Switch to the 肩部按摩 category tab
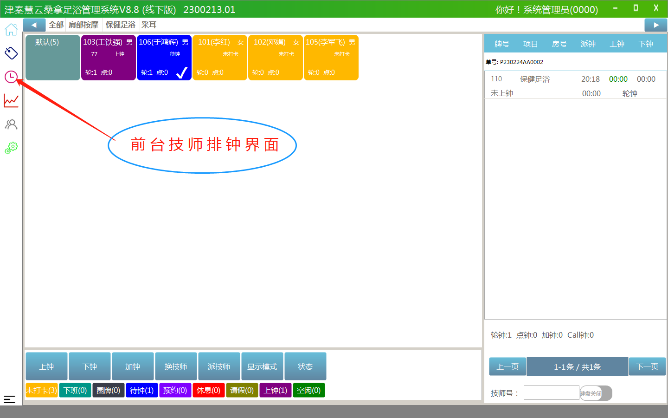Screen dimensions: 668x418 [x=83, y=25]
